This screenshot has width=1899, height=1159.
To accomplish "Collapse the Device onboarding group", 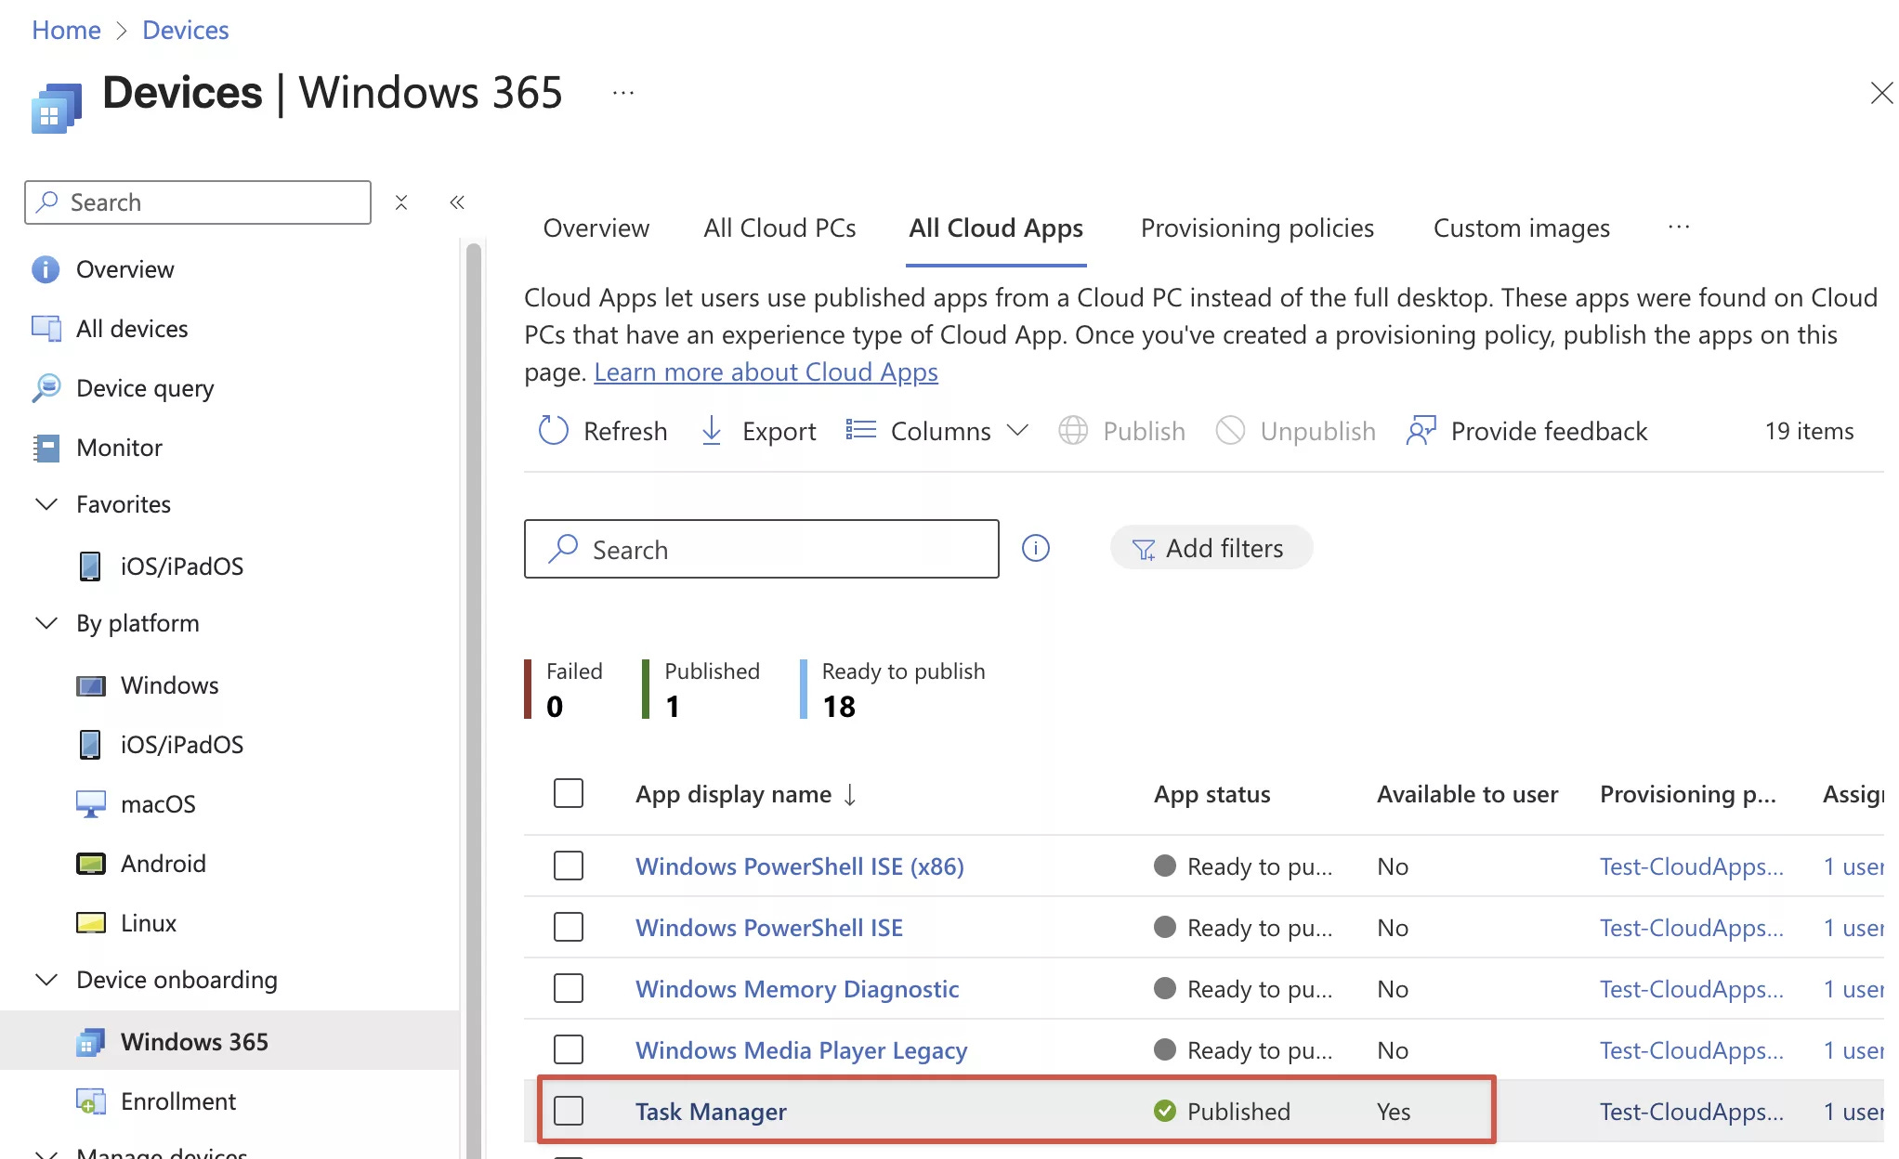I will 46,980.
